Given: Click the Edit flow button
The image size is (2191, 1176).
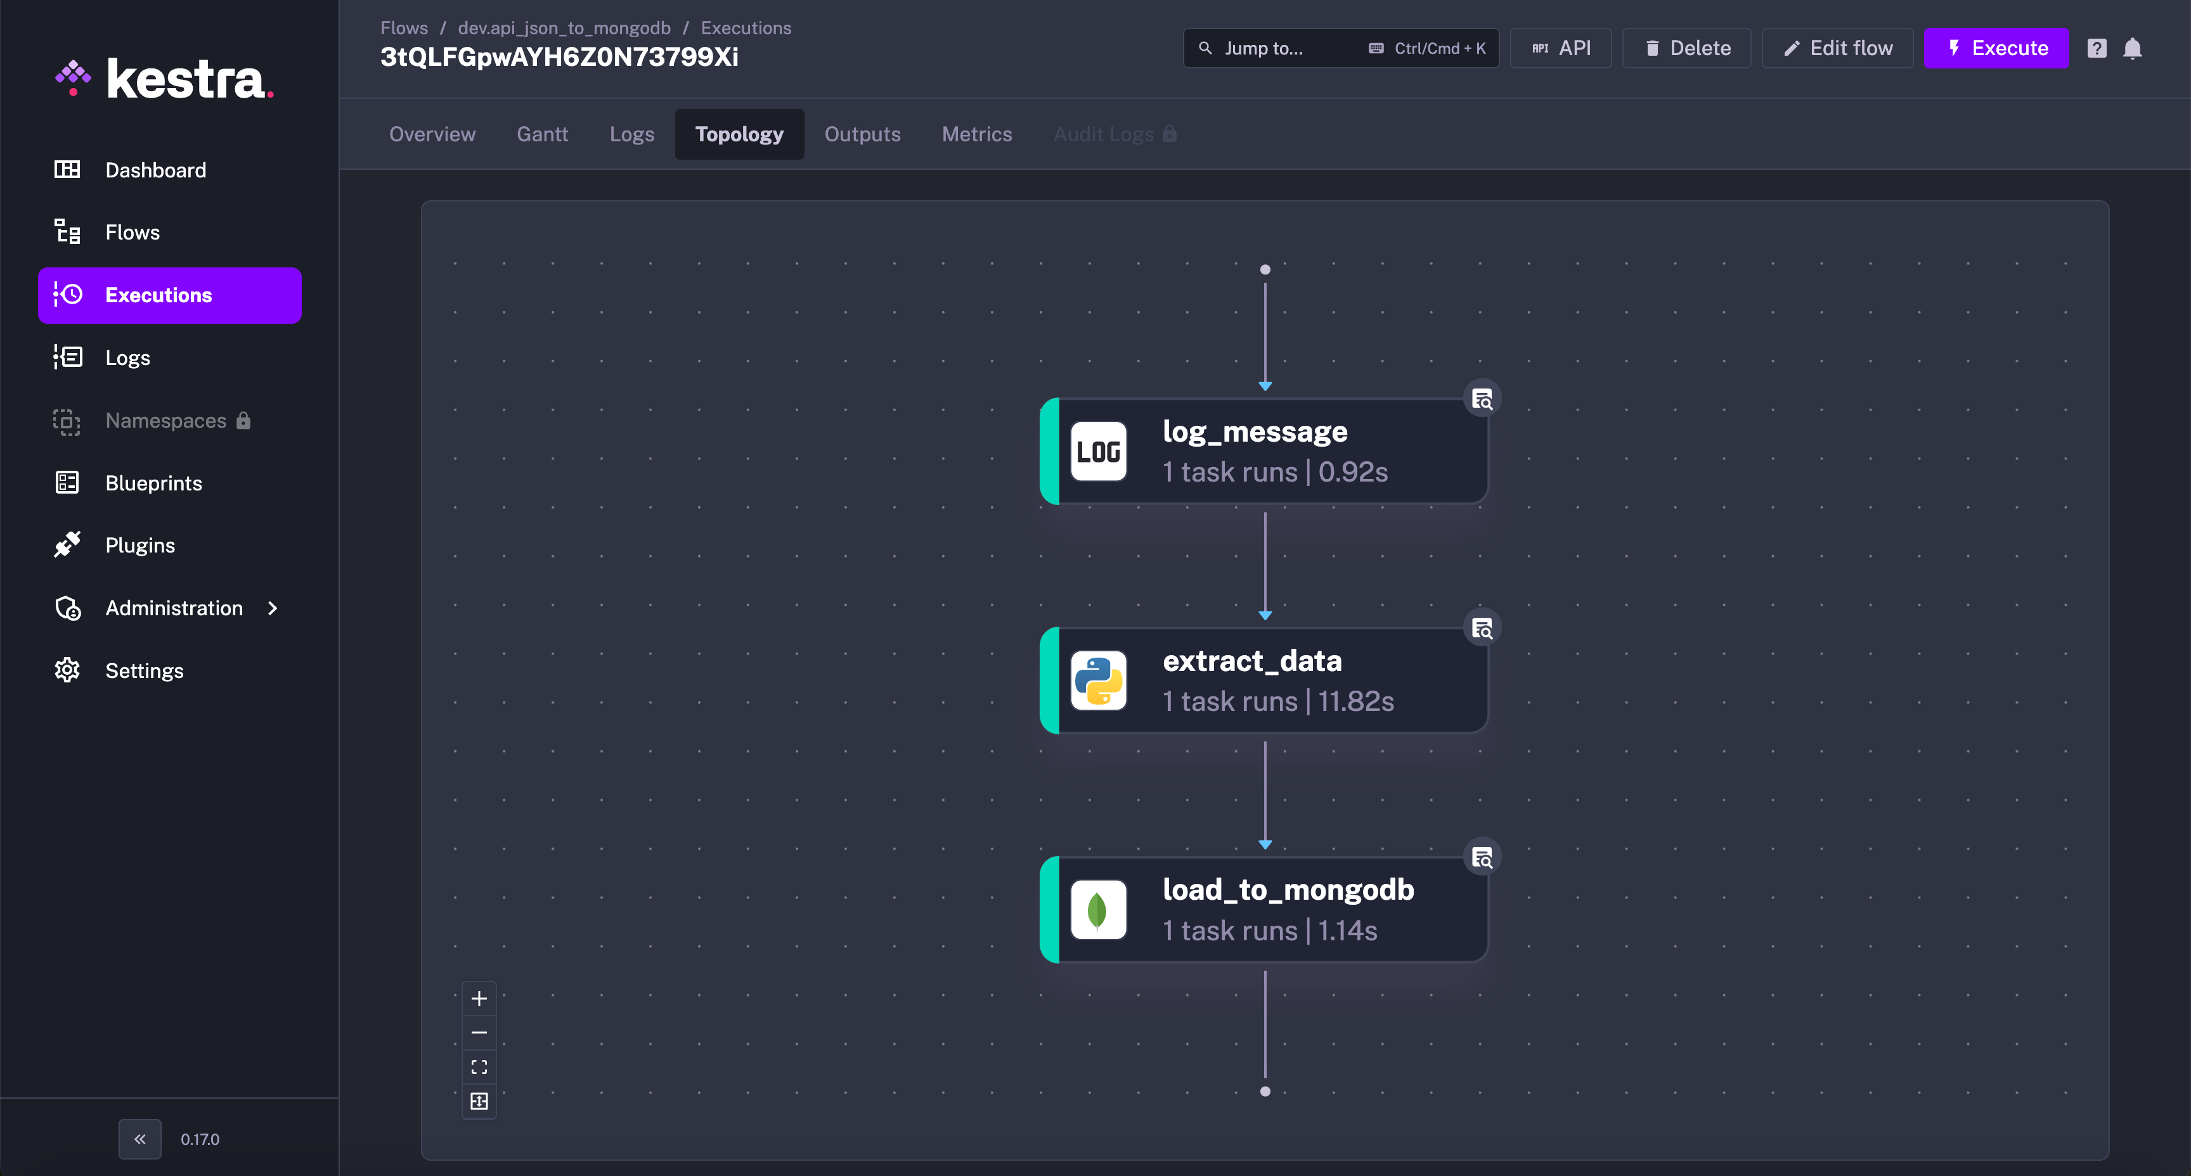Looking at the screenshot, I should click(x=1837, y=48).
